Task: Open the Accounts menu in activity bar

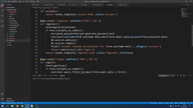Action: (2, 94)
